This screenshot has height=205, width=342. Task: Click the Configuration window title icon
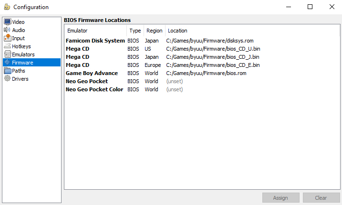click(7, 7)
